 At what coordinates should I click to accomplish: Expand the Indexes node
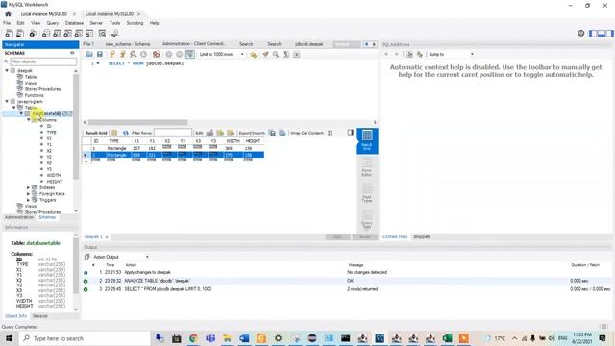(28, 187)
